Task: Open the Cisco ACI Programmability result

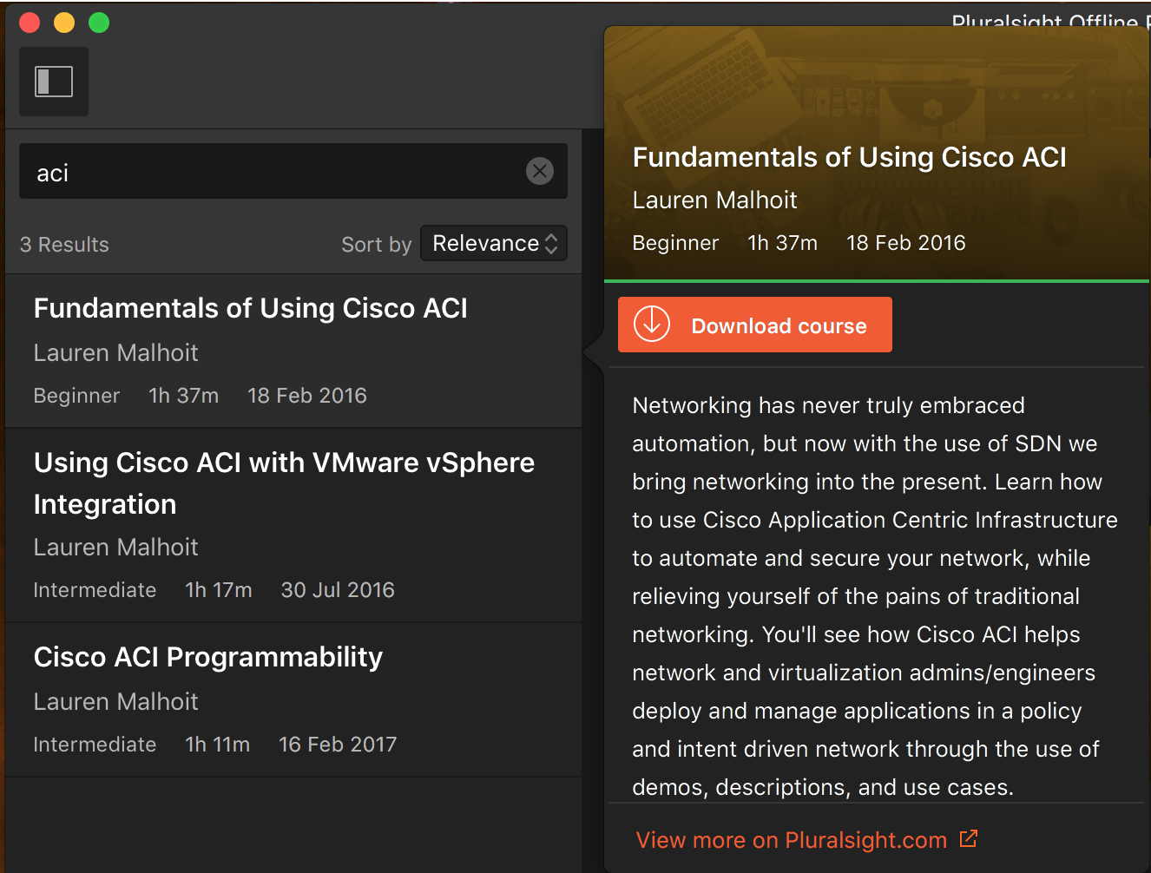Action: [x=293, y=699]
